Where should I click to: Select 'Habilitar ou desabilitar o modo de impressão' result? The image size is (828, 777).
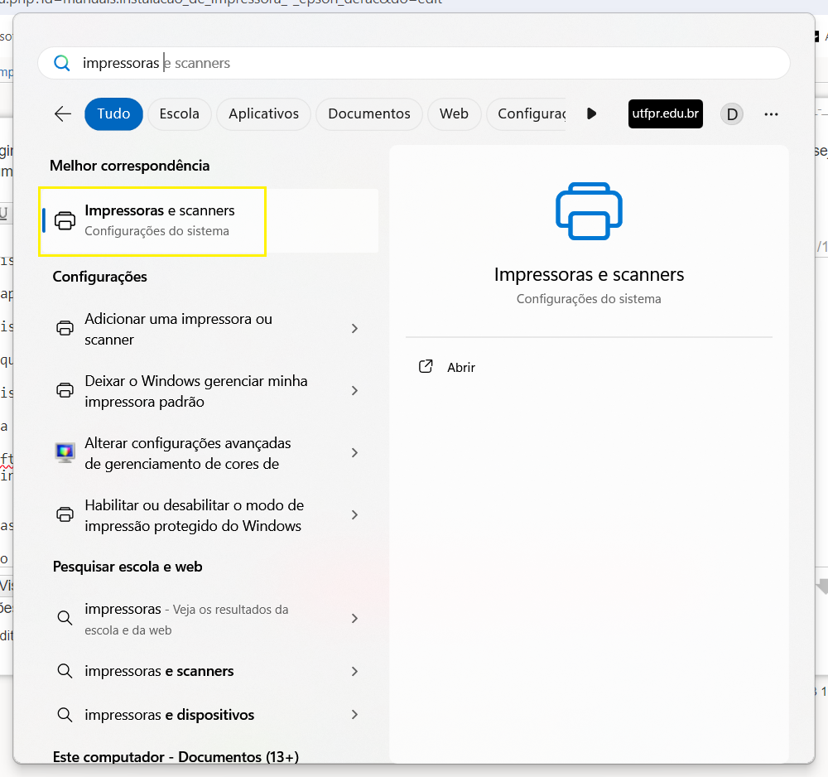194,515
